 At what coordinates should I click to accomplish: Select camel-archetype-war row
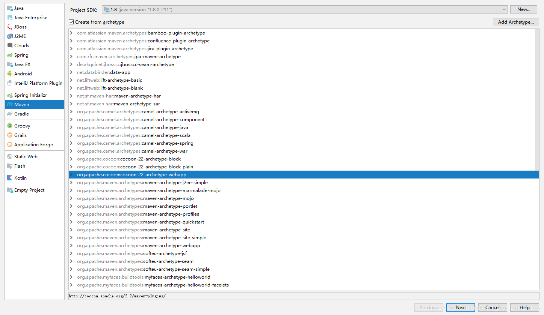click(x=302, y=151)
